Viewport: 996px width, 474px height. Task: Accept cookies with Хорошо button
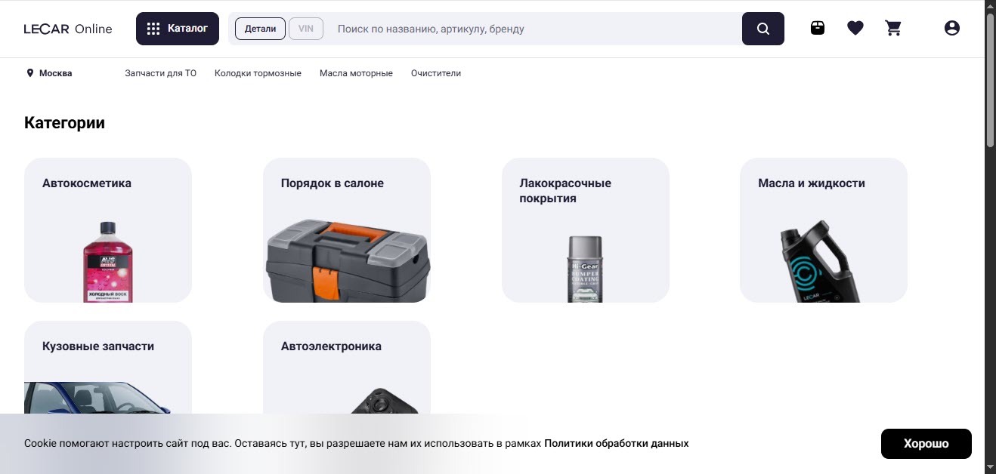pyautogui.click(x=926, y=444)
